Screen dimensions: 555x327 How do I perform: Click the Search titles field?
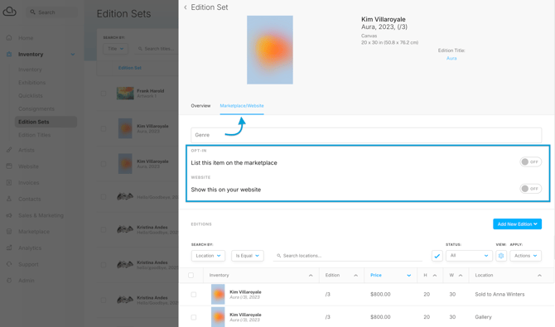[x=156, y=49]
